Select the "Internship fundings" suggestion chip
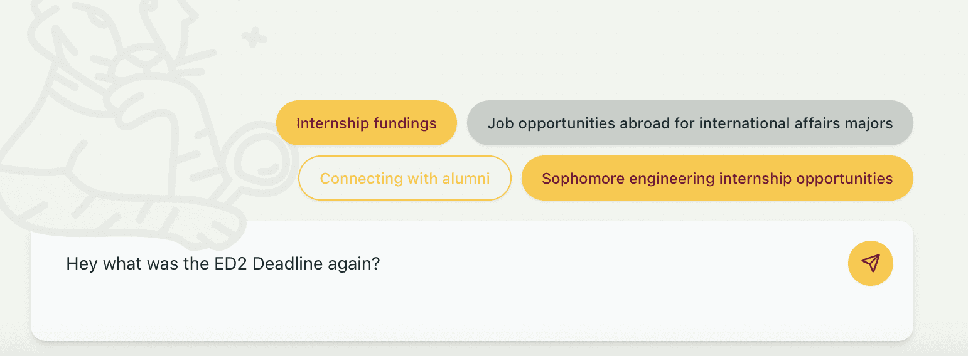This screenshot has height=356, width=968. click(366, 123)
